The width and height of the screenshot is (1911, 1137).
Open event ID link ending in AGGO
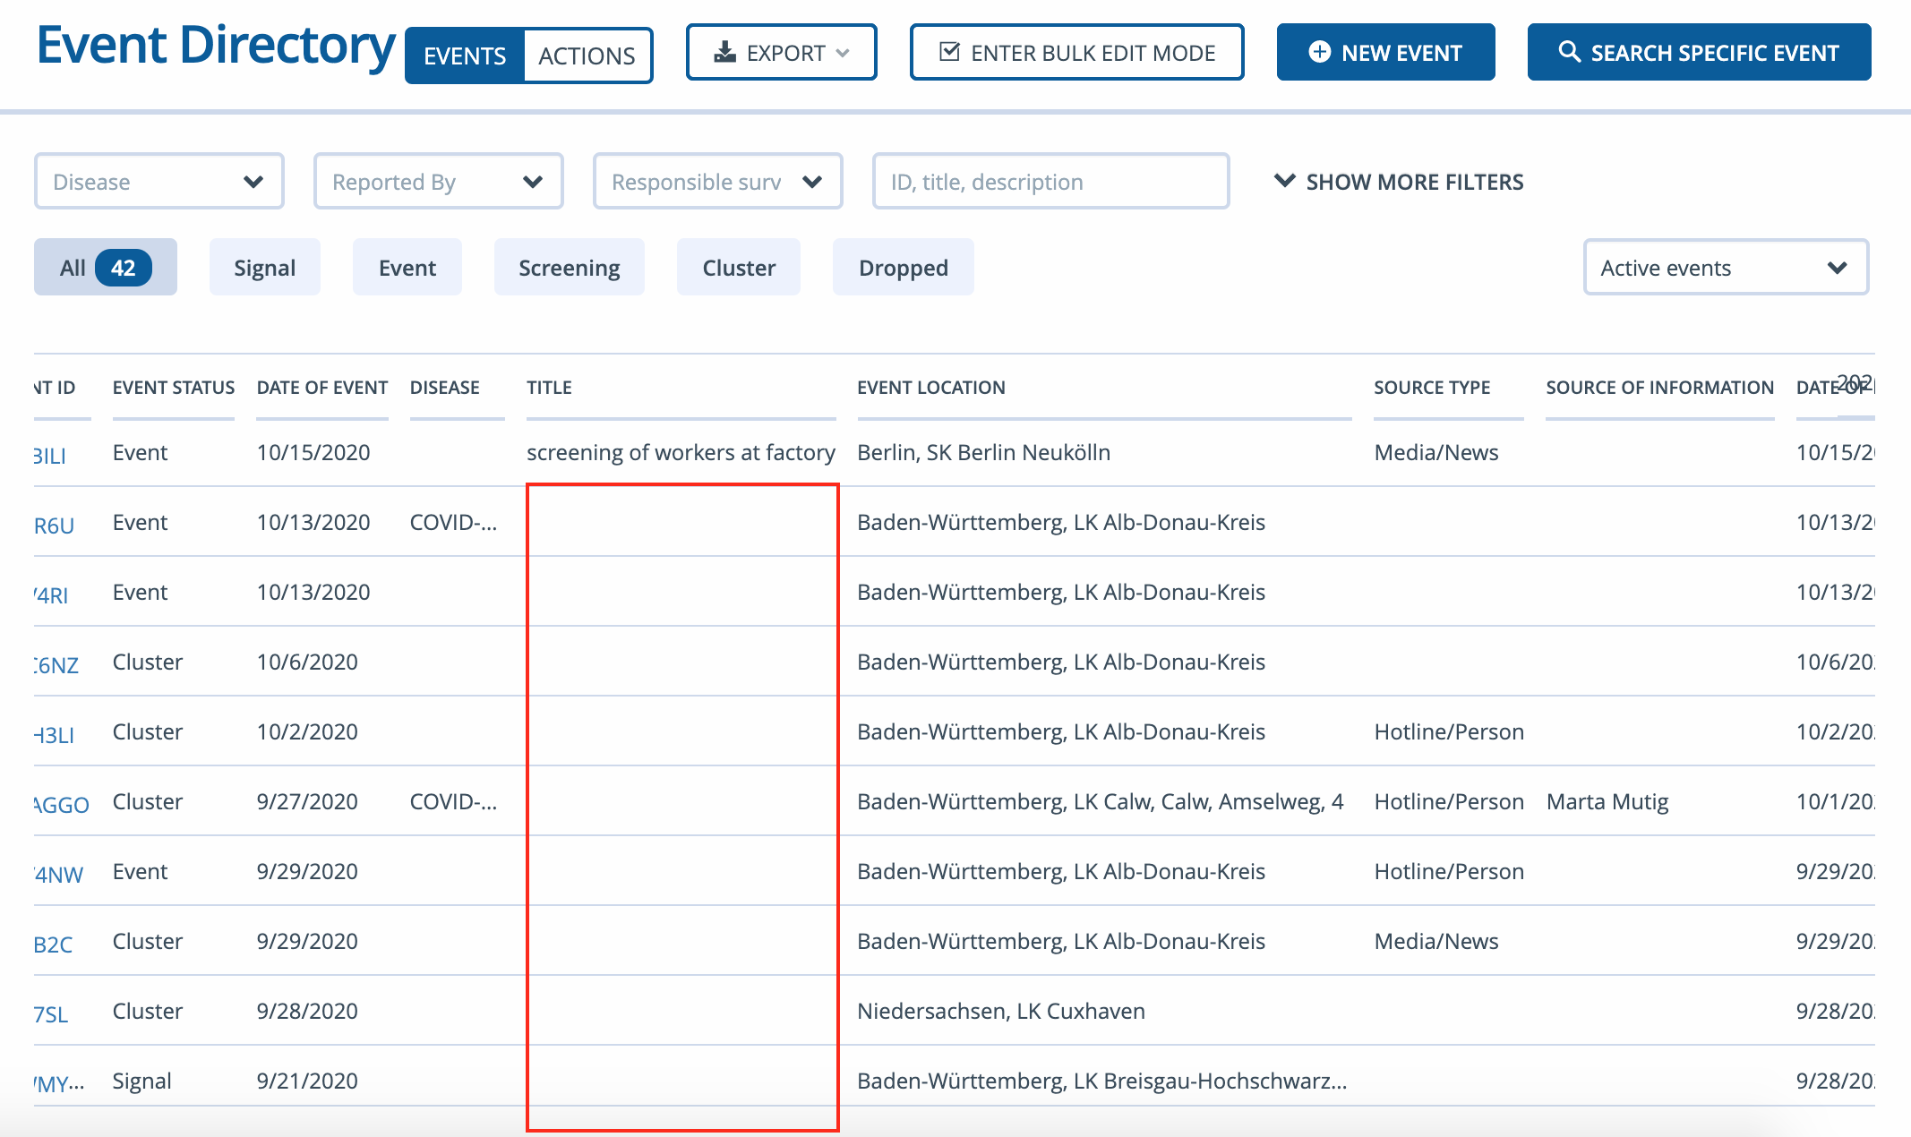(x=62, y=805)
